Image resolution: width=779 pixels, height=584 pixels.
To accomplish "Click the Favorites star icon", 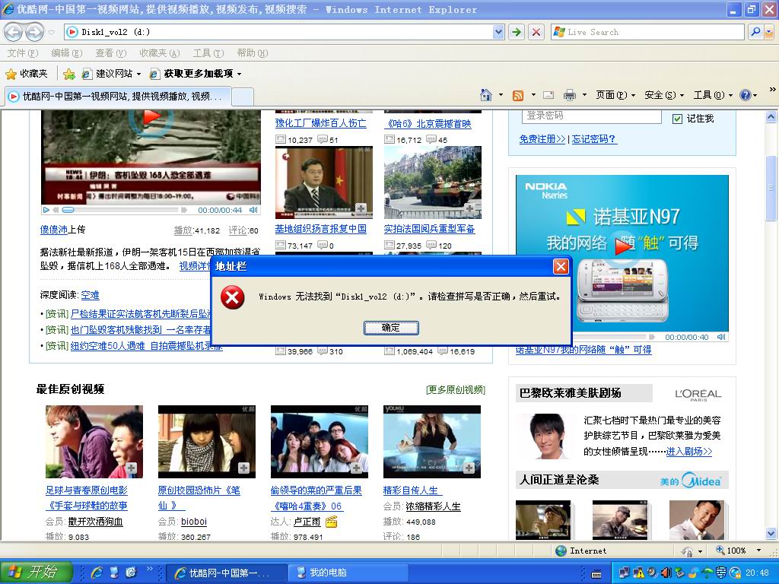I will pyautogui.click(x=11, y=75).
